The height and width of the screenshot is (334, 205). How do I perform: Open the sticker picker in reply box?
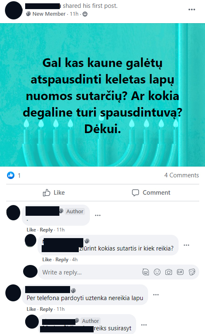[x=192, y=272]
